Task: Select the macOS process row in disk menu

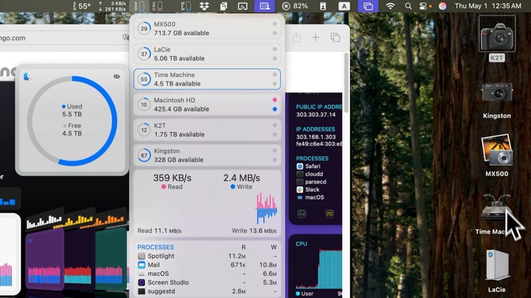Action: [x=207, y=274]
